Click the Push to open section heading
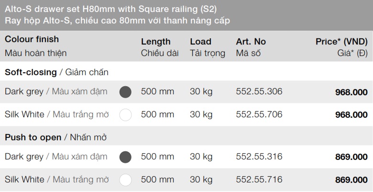 [33, 137]
